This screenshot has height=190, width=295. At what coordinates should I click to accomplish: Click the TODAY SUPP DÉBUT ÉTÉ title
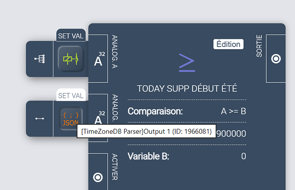pos(187,89)
